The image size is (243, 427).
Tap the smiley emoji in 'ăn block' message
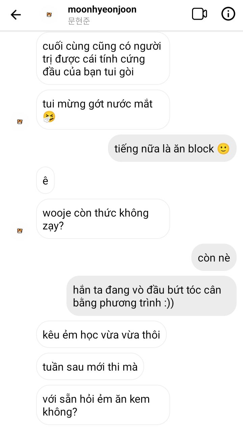(223, 149)
